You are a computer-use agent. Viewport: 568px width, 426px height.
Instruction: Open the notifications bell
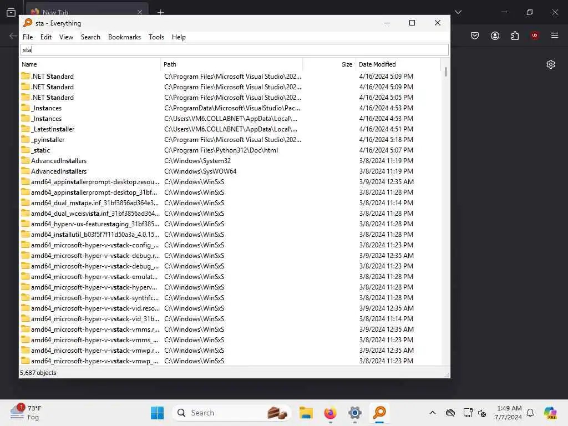[x=530, y=413]
